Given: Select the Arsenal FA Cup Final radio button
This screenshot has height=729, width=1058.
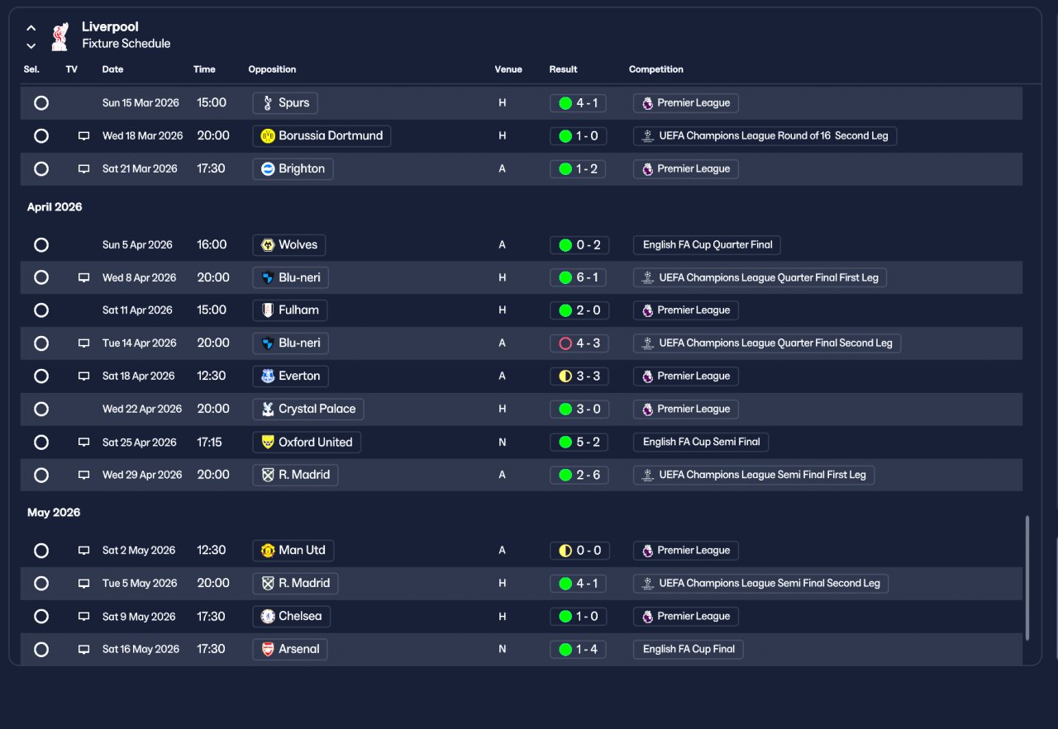Looking at the screenshot, I should coord(41,650).
